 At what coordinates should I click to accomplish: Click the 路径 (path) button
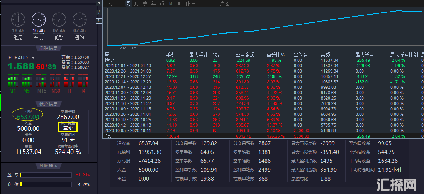[x=224, y=3]
